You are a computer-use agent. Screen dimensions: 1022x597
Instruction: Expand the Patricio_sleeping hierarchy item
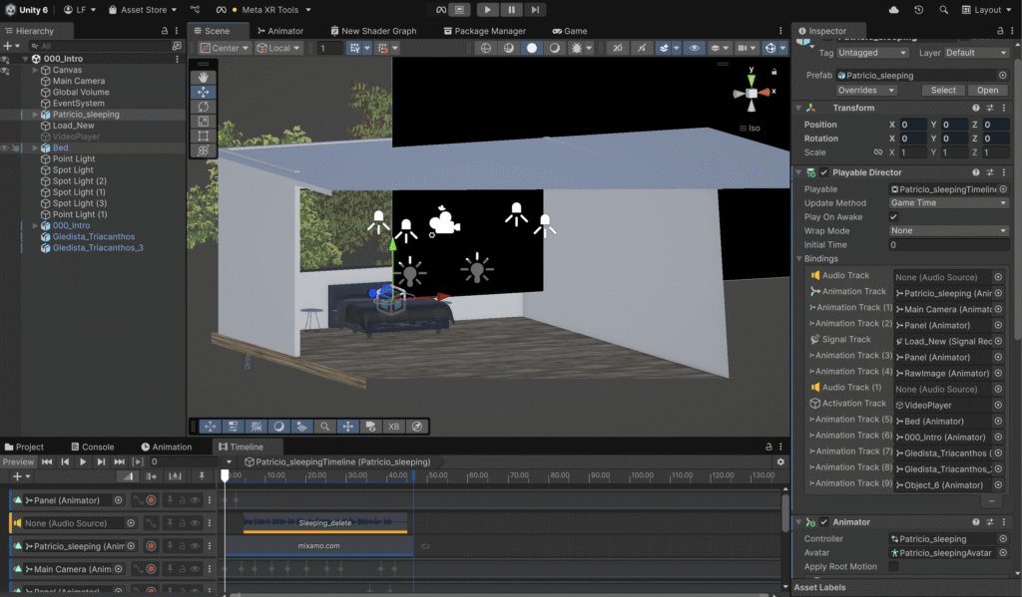click(35, 115)
